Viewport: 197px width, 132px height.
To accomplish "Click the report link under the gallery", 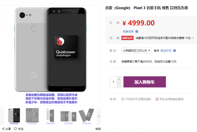I will (x=98, y=129).
